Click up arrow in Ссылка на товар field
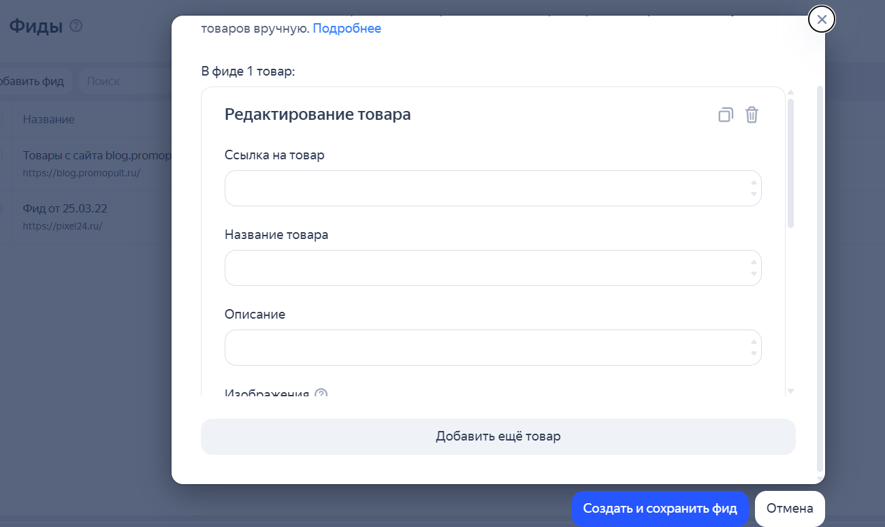This screenshot has height=527, width=885. (x=754, y=182)
